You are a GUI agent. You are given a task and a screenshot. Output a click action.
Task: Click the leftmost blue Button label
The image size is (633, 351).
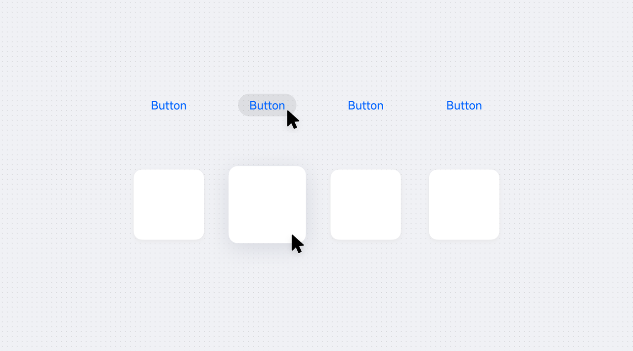point(169,106)
